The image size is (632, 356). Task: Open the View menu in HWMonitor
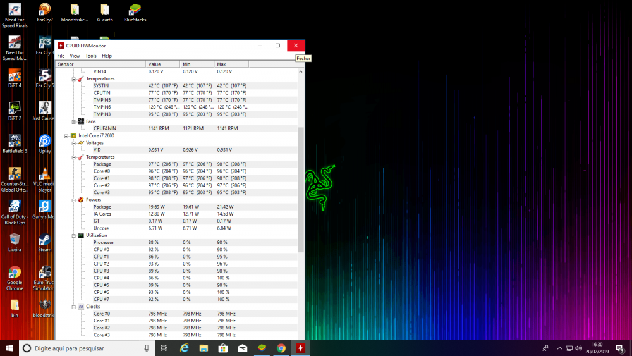(75, 56)
